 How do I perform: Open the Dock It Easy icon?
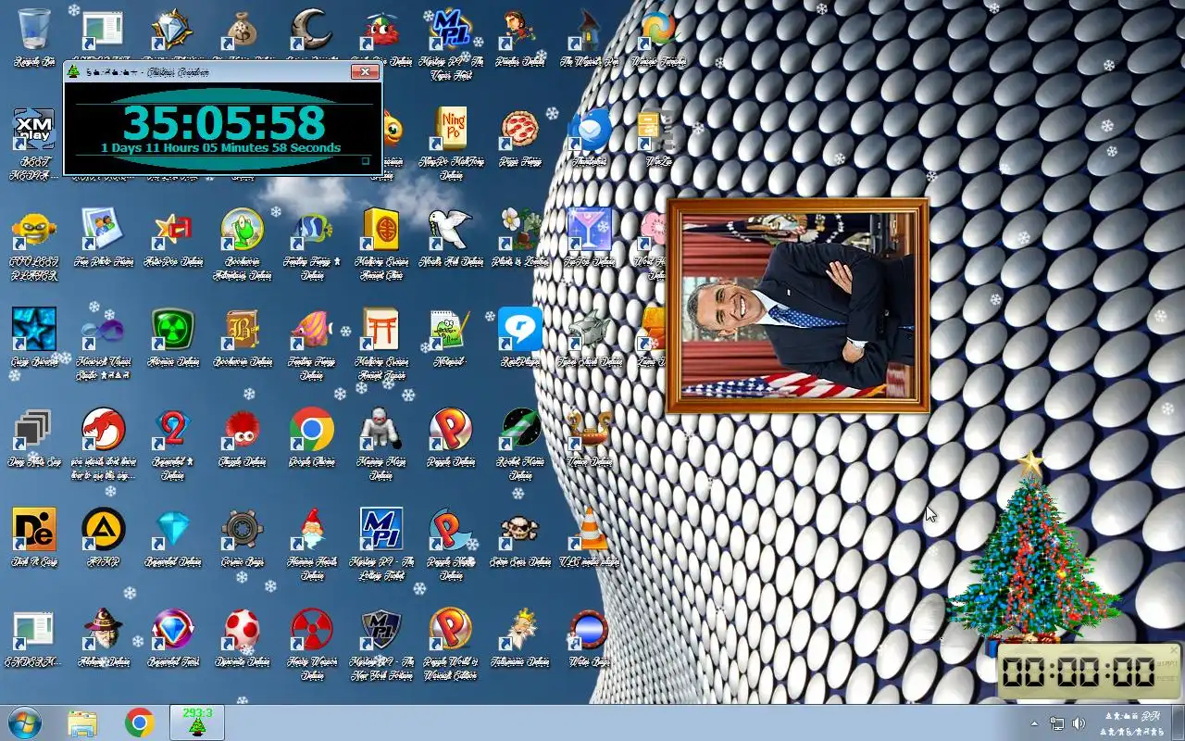click(x=34, y=529)
